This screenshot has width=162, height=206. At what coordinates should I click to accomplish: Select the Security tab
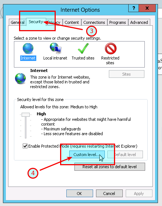pos(36,22)
